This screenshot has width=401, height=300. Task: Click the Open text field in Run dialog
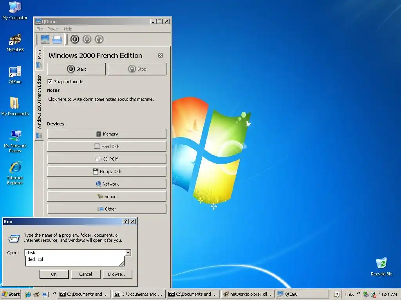pos(75,253)
